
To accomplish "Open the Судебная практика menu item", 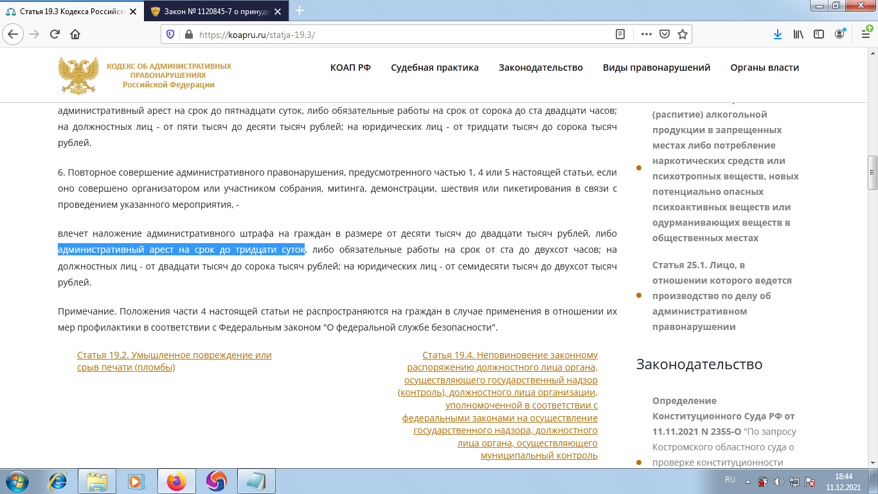I will [435, 68].
